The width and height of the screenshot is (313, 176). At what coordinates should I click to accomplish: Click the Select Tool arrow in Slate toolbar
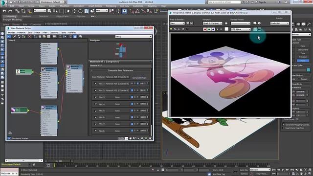(x=9, y=37)
